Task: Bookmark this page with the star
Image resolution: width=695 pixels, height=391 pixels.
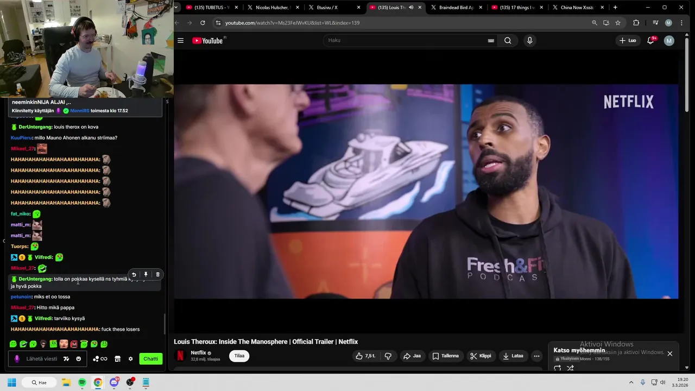Action: coord(618,23)
